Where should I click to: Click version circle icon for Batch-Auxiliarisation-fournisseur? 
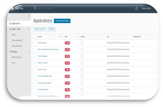pyautogui.click(x=82, y=50)
